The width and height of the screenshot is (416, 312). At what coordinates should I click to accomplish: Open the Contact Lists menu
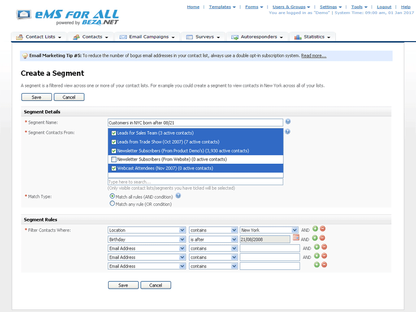point(38,37)
